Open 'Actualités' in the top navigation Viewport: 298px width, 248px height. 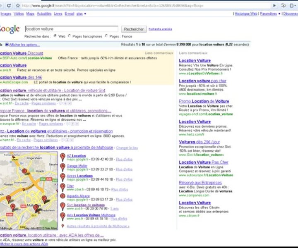[44, 14]
